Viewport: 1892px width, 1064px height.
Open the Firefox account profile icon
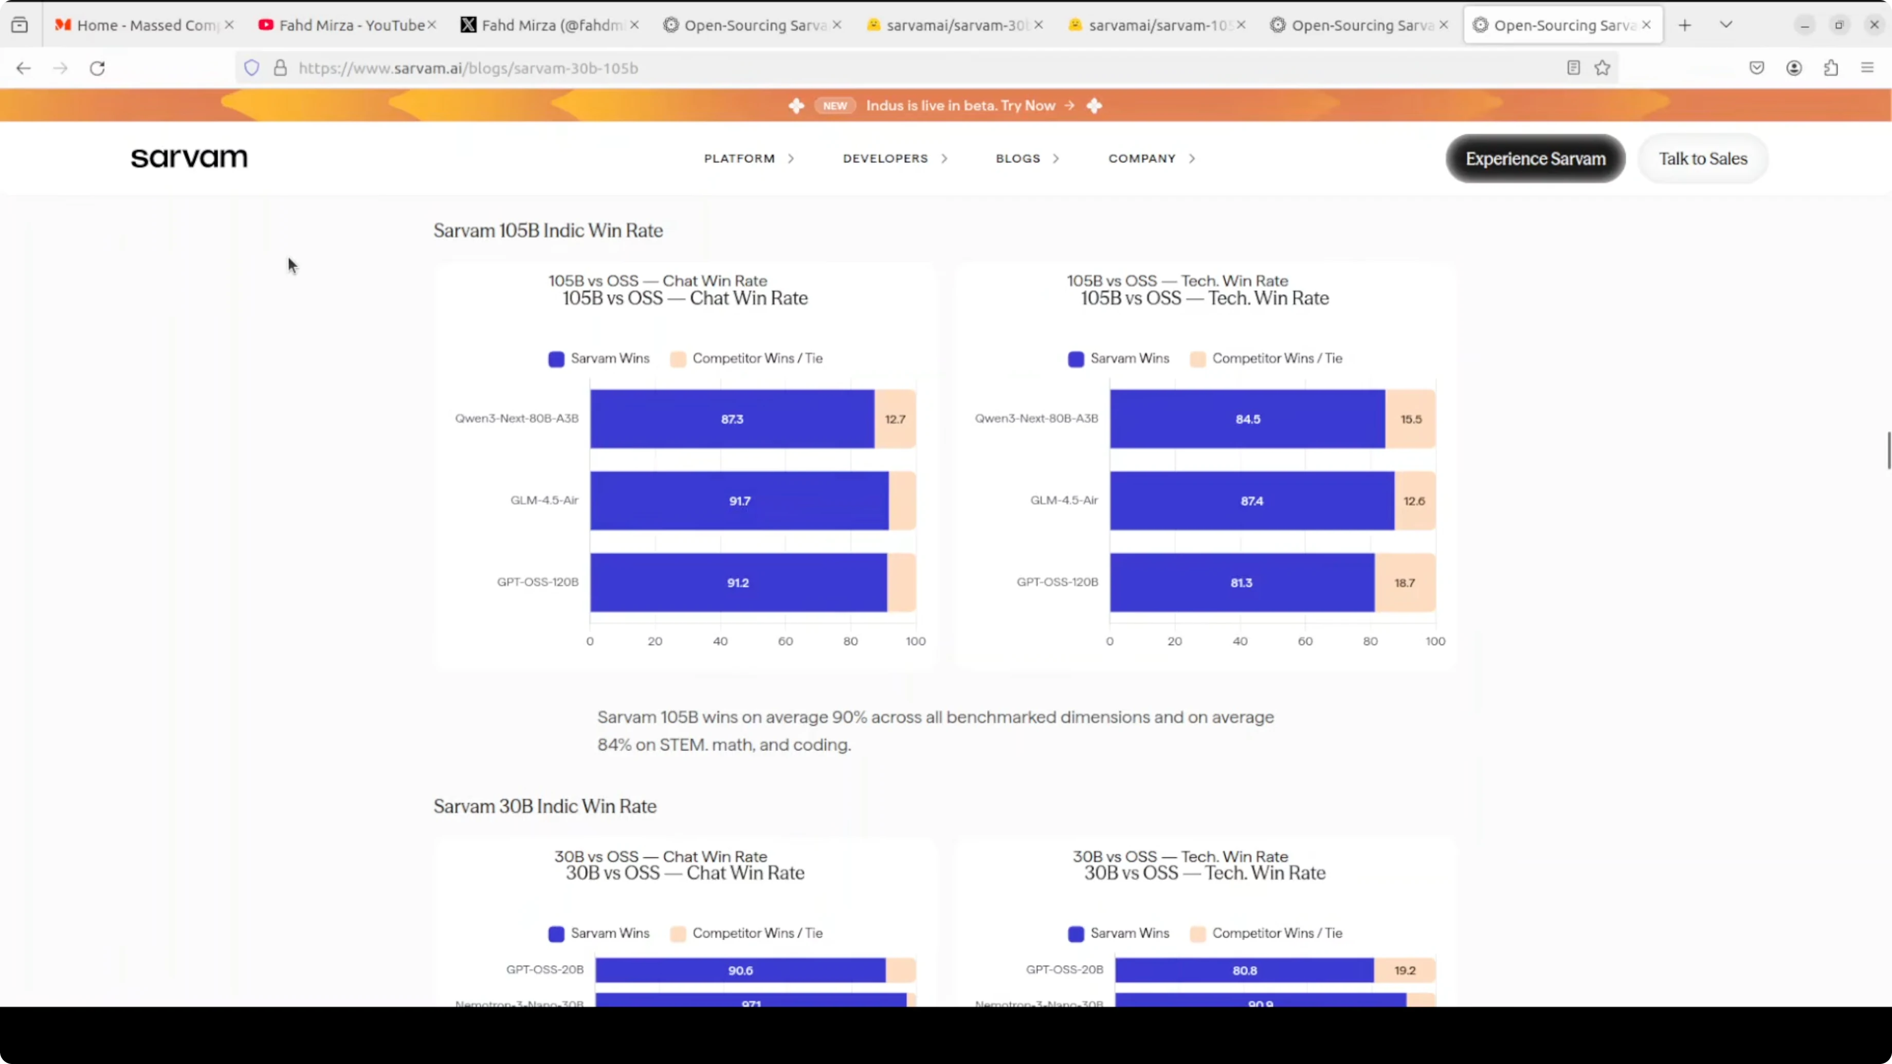pos(1794,68)
